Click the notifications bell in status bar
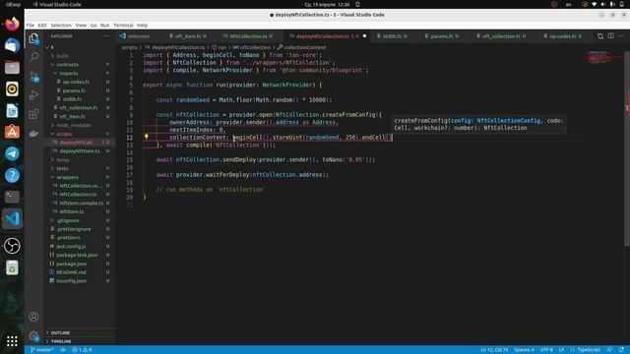 [621, 350]
